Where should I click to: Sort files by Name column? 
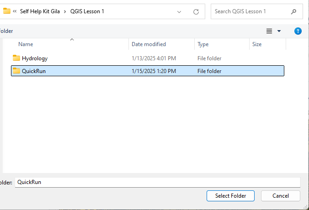click(x=26, y=44)
